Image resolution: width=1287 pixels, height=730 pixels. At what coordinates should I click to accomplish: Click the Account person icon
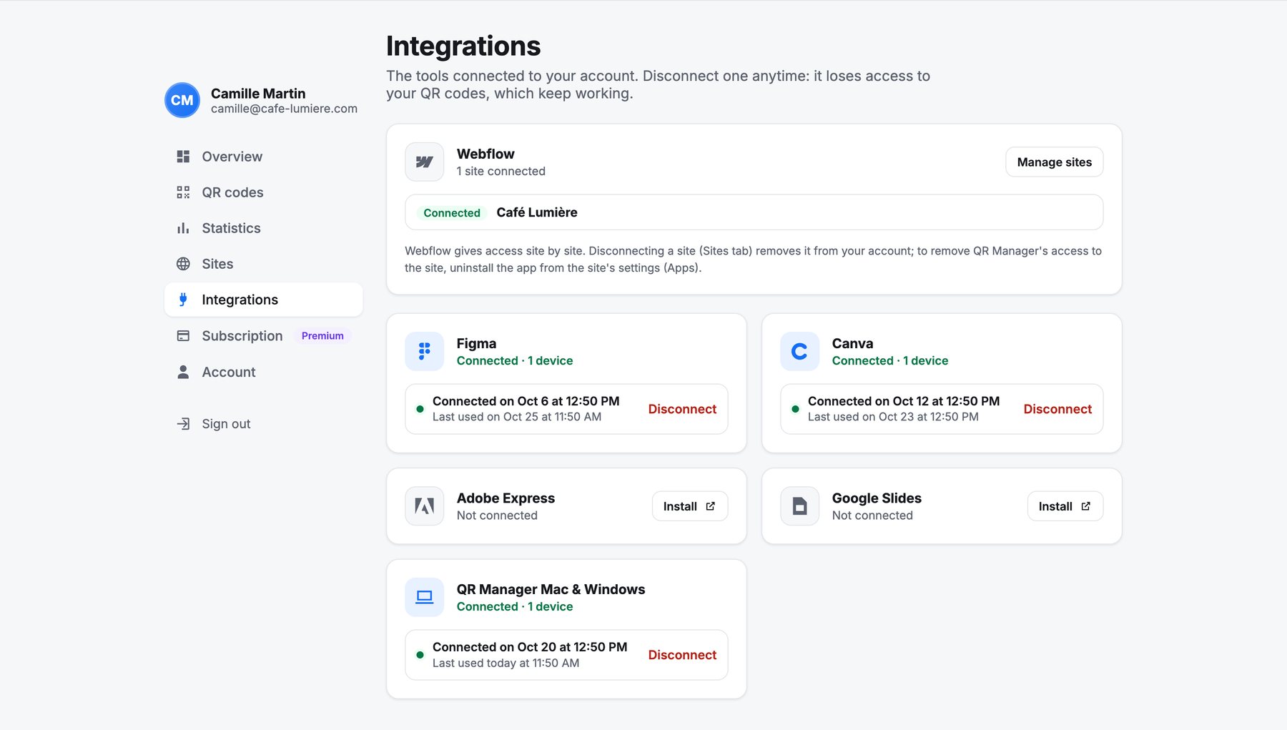[183, 372]
